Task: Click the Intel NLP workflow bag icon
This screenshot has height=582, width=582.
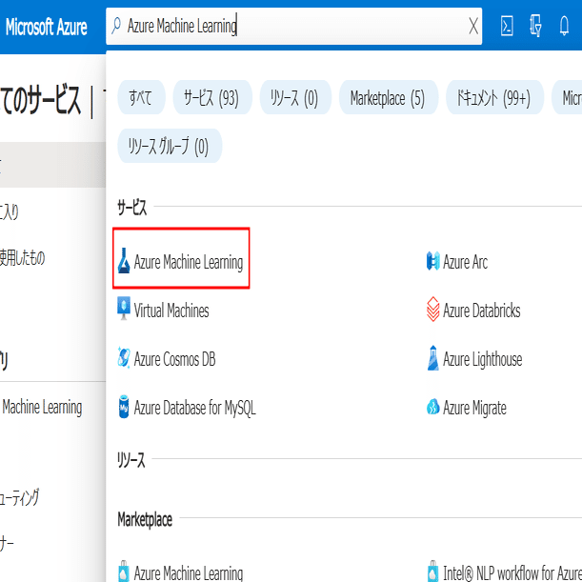Action: (x=432, y=572)
